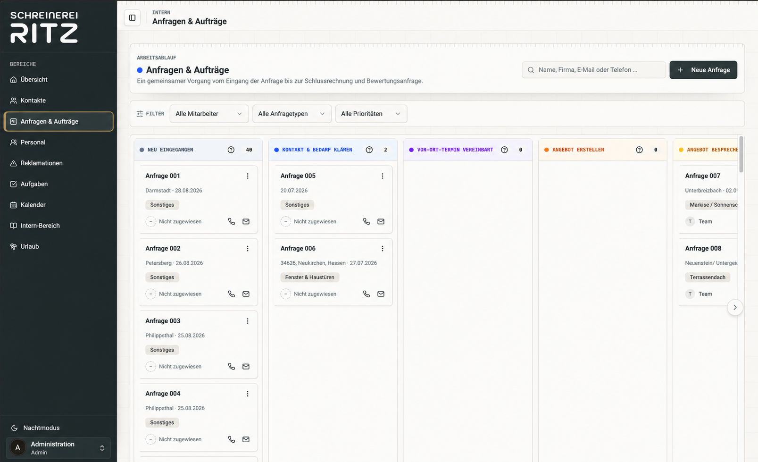Open three-dot menu on Anfrage 002
The height and width of the screenshot is (462, 758).
[248, 249]
